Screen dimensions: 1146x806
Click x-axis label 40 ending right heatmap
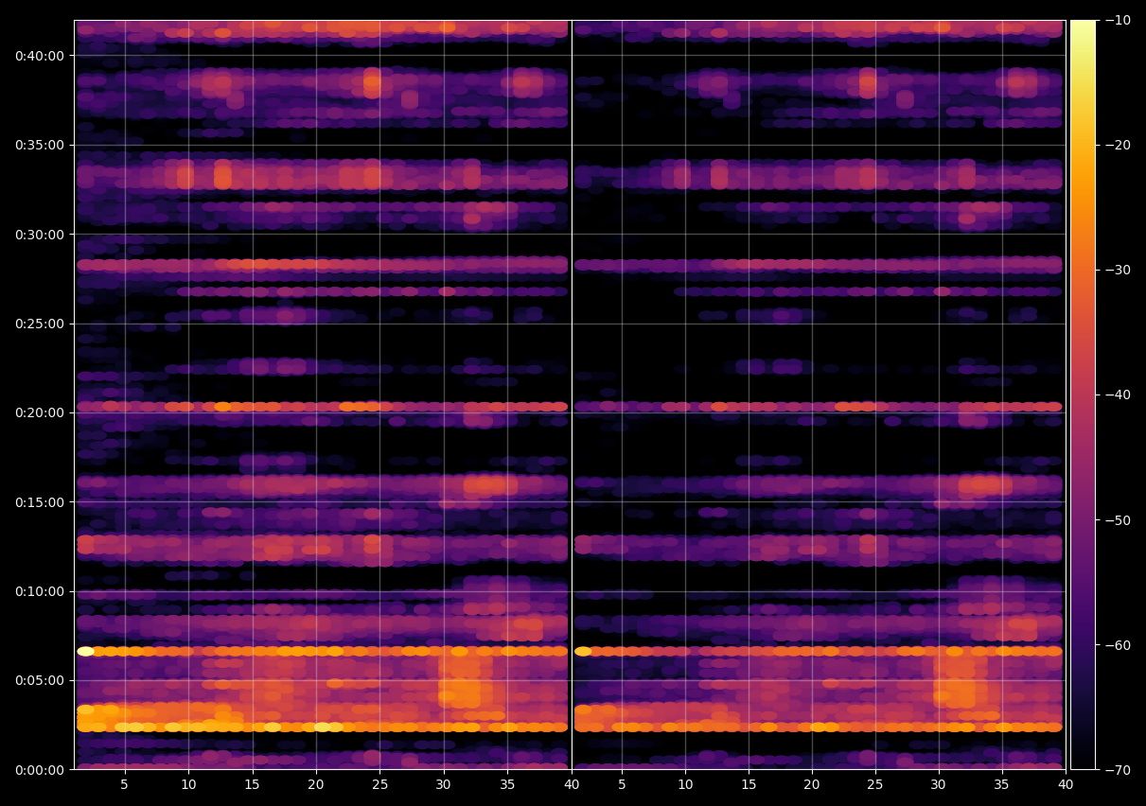tap(1066, 785)
